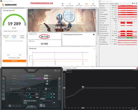The height and width of the screenshot is (110, 138).
Task: Open the Memory Temperature sensor dropdown
Action: coord(110,14)
